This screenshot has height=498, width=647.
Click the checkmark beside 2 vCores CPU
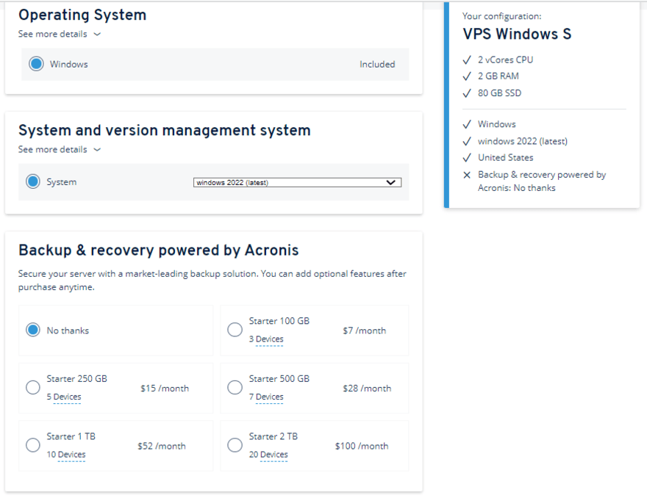pyautogui.click(x=467, y=60)
